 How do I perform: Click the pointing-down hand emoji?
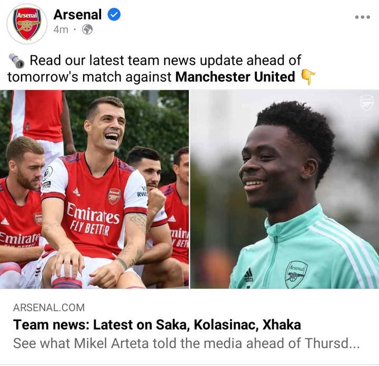coord(308,77)
